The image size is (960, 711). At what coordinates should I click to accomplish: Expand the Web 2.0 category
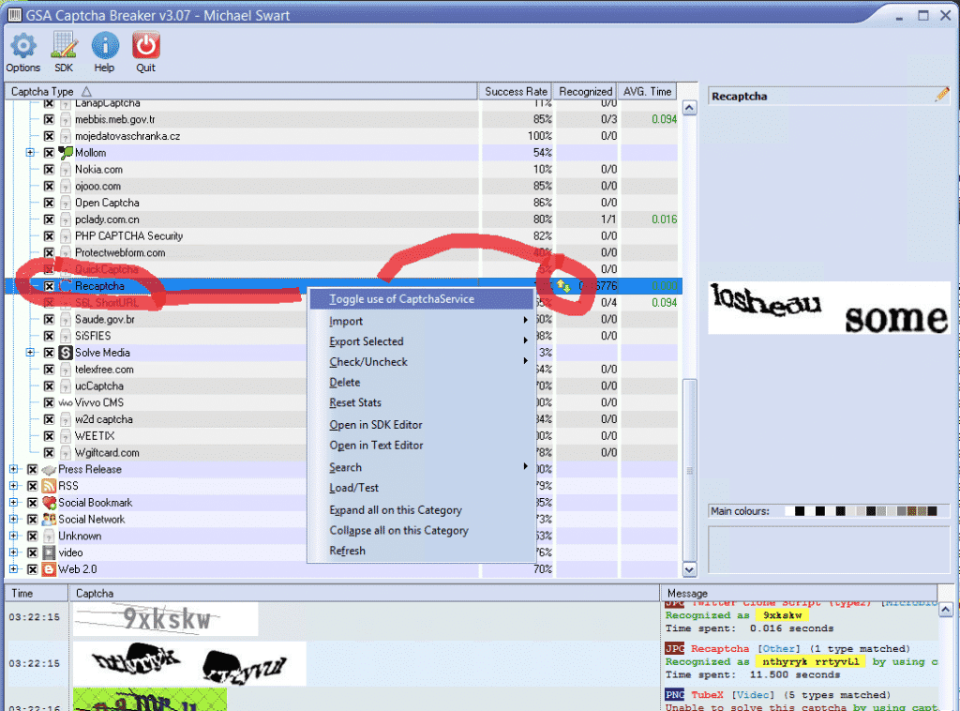pos(13,569)
